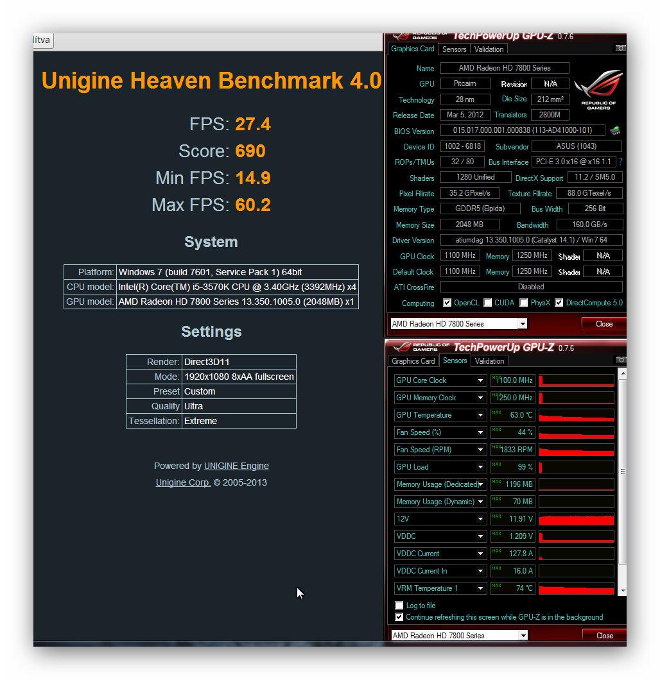Click the GPU Core Clock history graph
The width and height of the screenshot is (660, 680).
point(577,380)
